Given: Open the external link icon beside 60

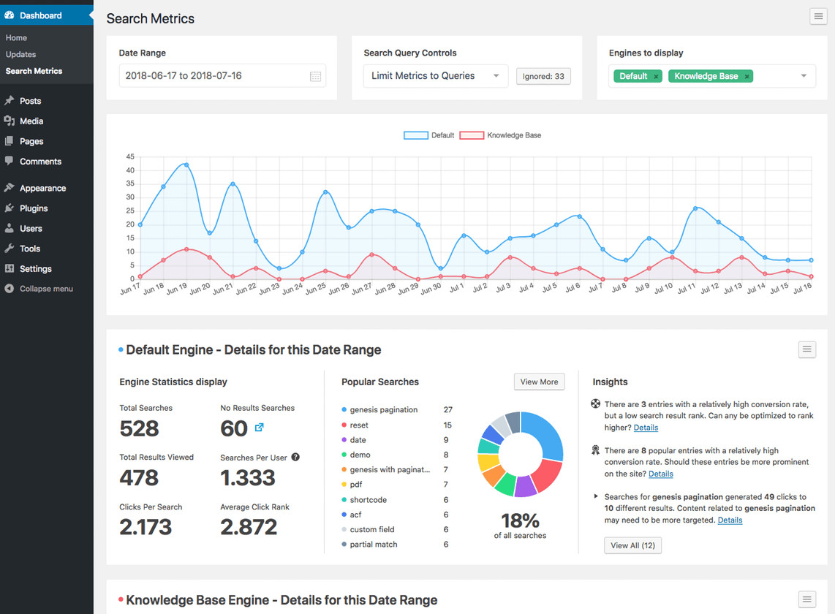Looking at the screenshot, I should [260, 427].
